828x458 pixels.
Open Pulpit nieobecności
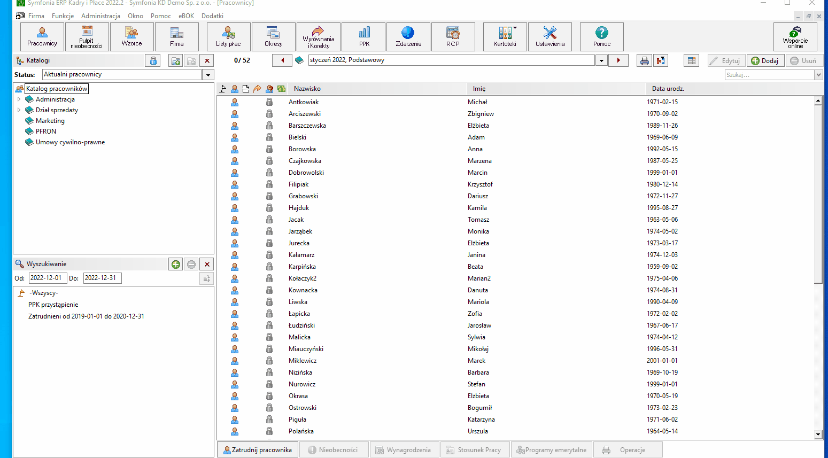pyautogui.click(x=87, y=37)
